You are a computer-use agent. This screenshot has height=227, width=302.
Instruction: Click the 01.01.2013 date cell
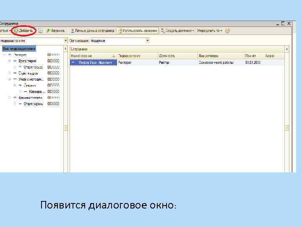[254, 63]
